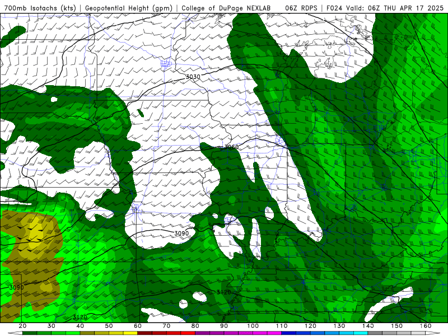Image resolution: width=448 pixels, height=336 pixels.
Task: Click the 'Geopotential Height (gpm)' header label
Action: coord(129,8)
